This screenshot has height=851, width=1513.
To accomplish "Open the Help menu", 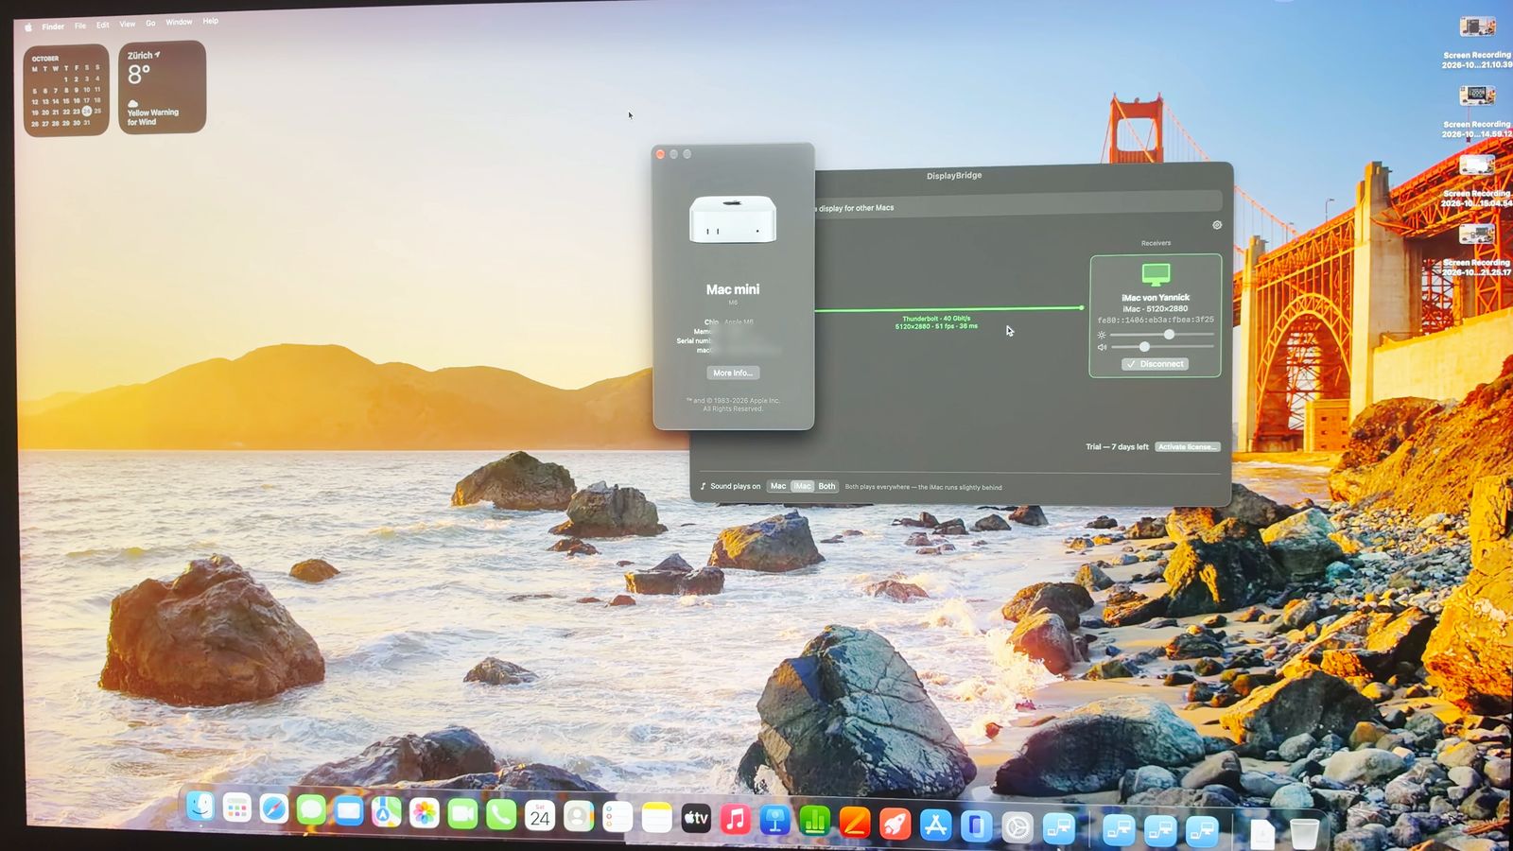I will point(210,21).
